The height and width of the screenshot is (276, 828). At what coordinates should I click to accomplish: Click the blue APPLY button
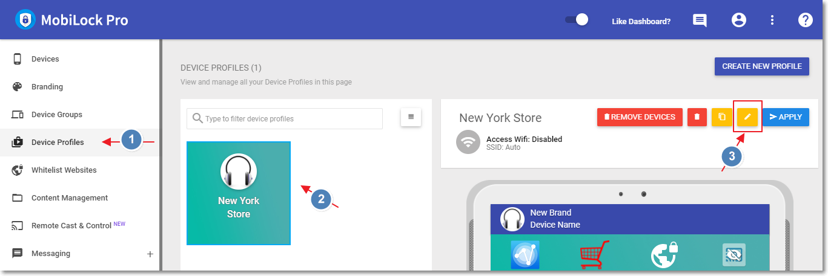[x=786, y=117]
